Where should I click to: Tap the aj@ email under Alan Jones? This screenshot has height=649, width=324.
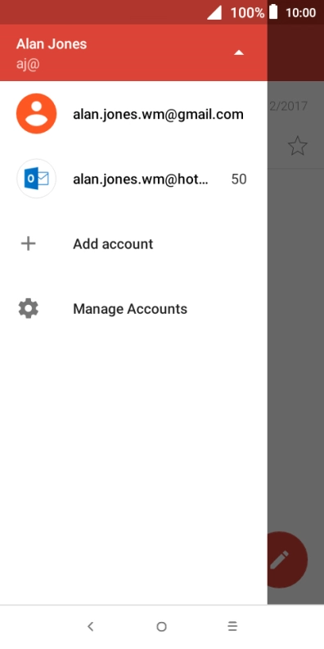(x=28, y=65)
